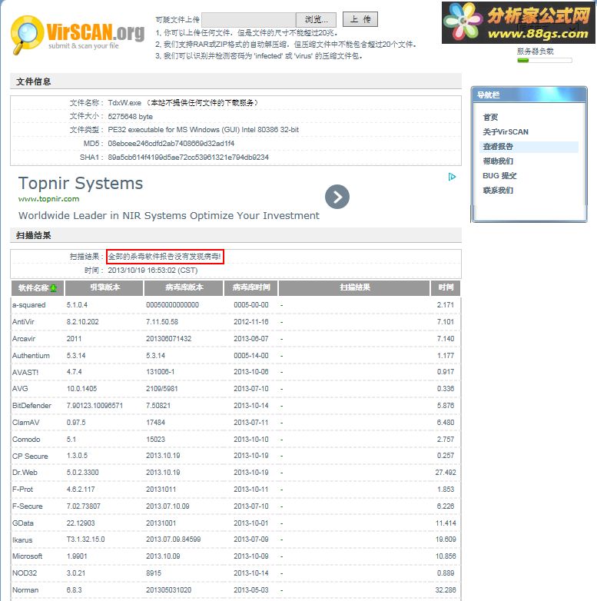Click the AntiVir database date 2012-11-16
Screen dimensions: 597x601
click(x=251, y=322)
